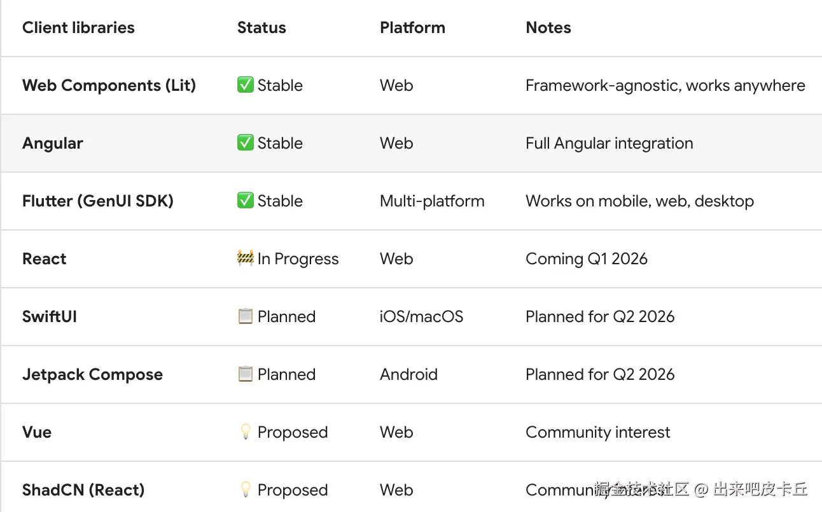822x512 pixels.
Task: Click the green checkmark in the Web Components row
Action: pos(245,85)
